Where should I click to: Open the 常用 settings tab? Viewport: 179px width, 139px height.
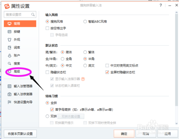20,24
